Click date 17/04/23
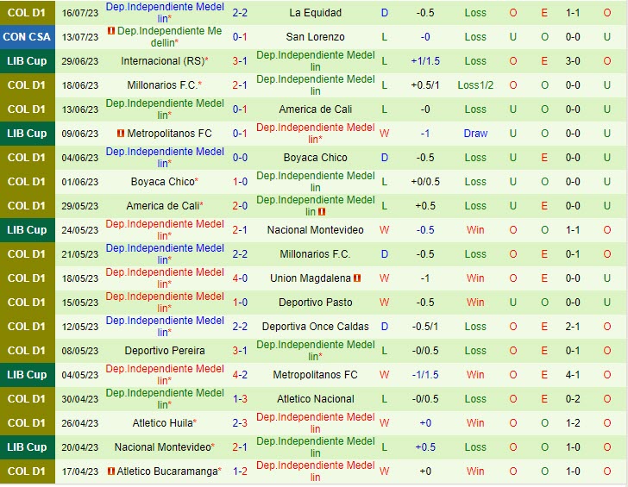Viewport: 628px width, 487px height. pos(79,471)
